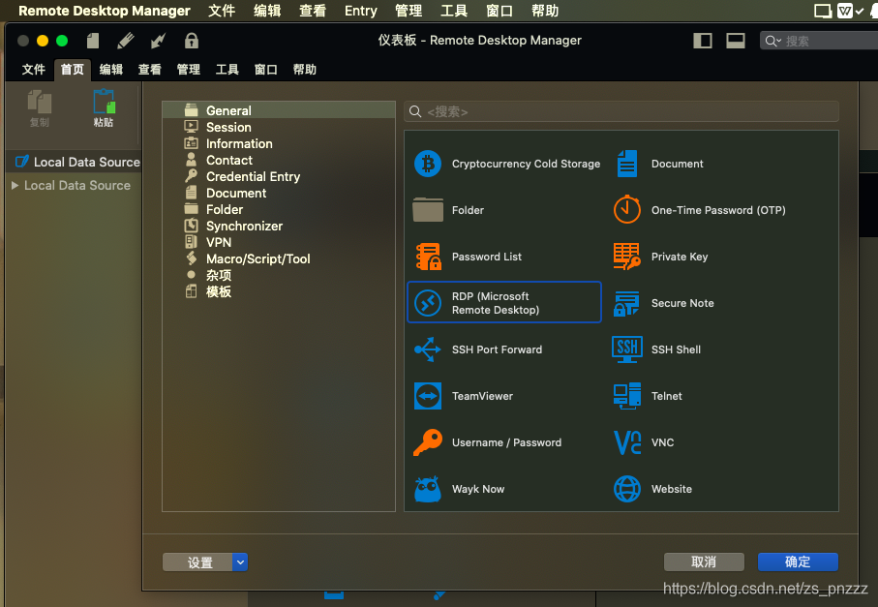Open the title bar search options dropdown

coord(773,41)
